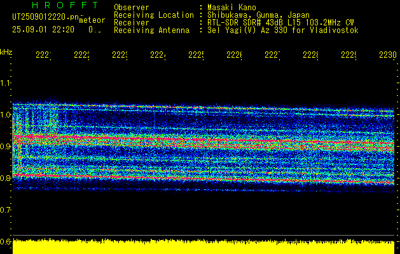
Task: Click the 0.7 kHz frequency axis label
Action: pyautogui.click(x=5, y=210)
